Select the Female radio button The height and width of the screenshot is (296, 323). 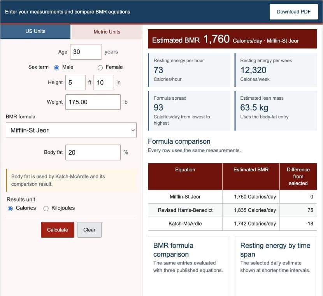(100, 67)
